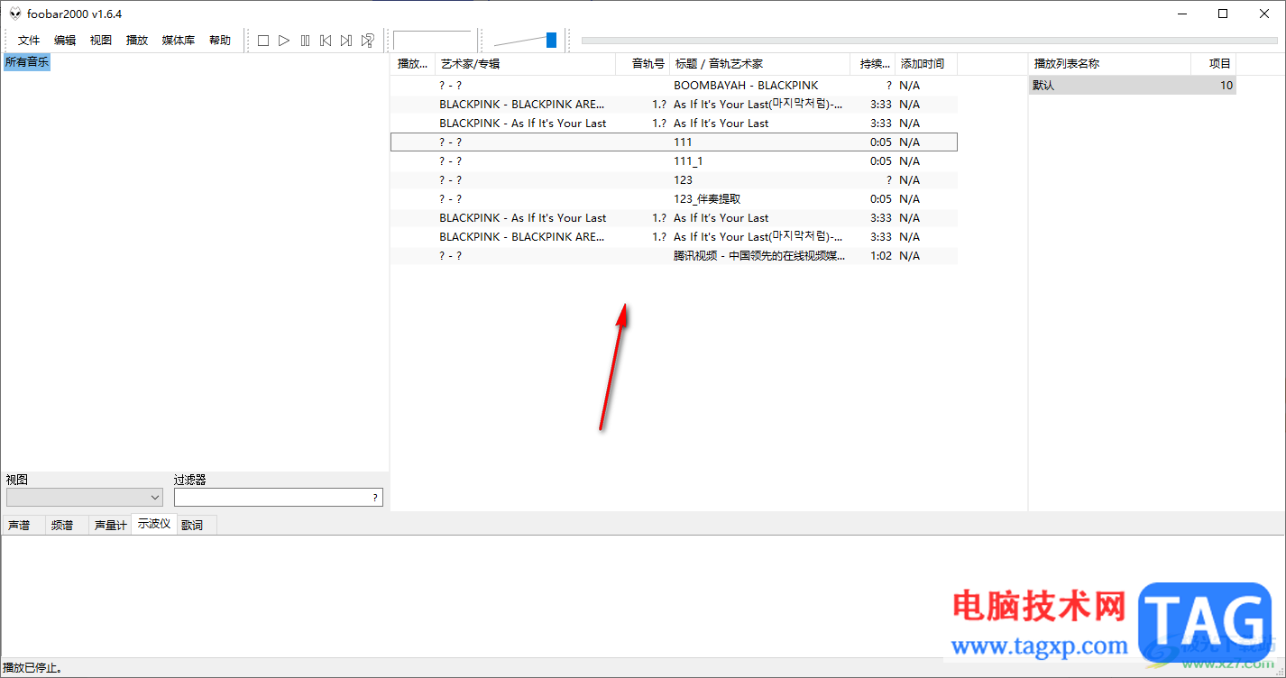Viewport: 1286px width, 678px height.
Task: Select the track titled 111_1
Action: pos(674,160)
